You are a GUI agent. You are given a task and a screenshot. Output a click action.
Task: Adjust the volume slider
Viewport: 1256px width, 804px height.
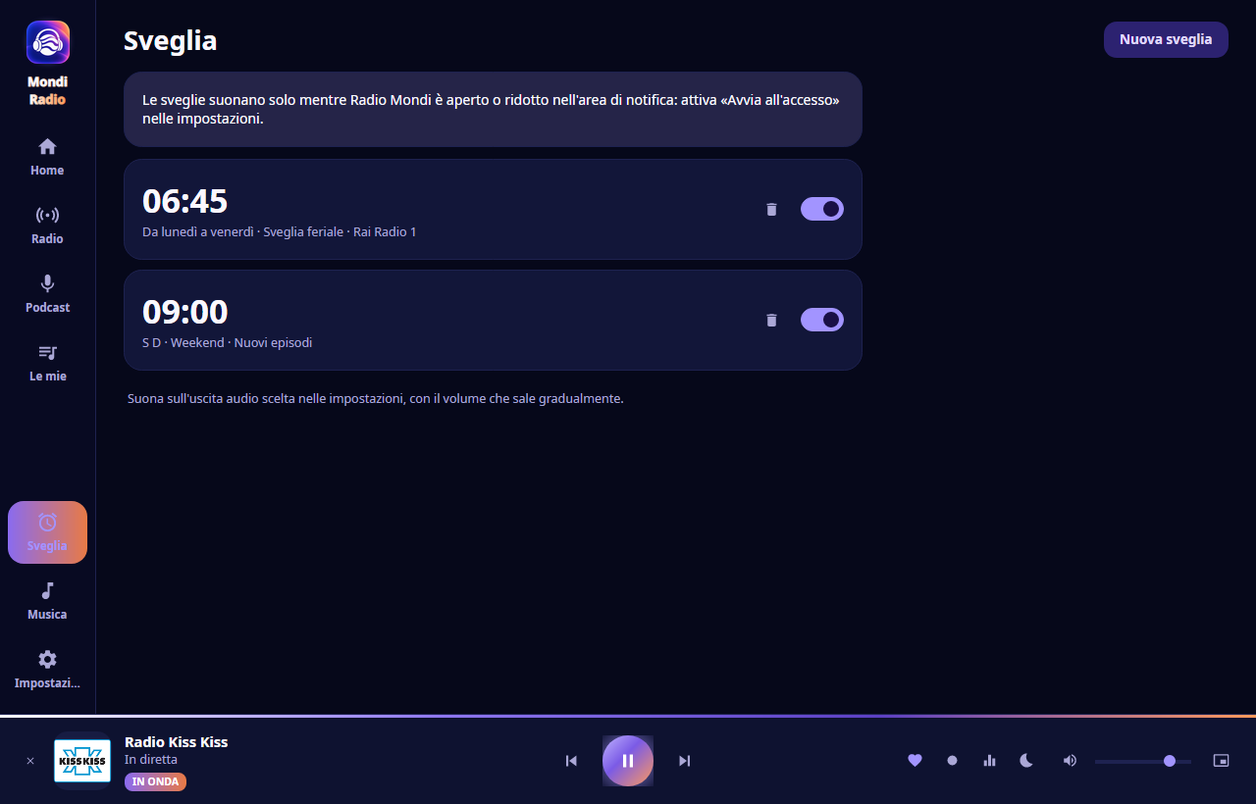point(1143,761)
